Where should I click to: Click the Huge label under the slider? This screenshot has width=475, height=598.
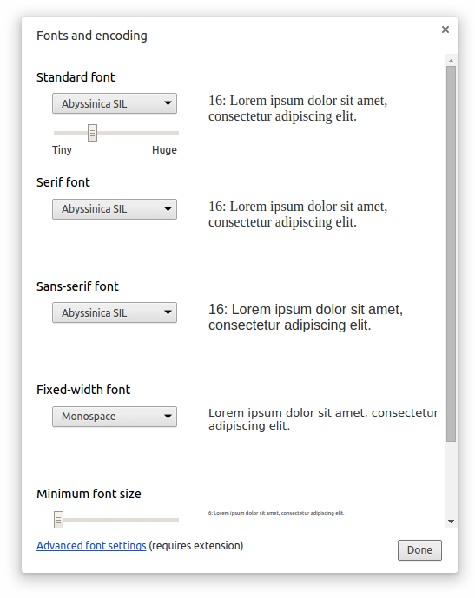[164, 150]
